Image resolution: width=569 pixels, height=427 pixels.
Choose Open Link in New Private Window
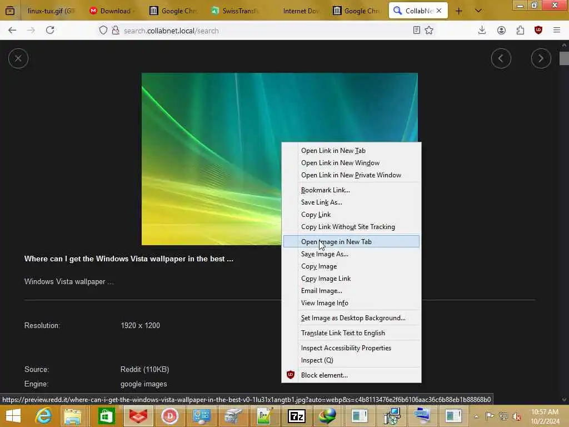click(x=351, y=175)
